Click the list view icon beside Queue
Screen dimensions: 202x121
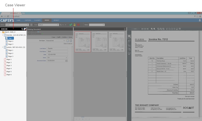click(x=31, y=25)
